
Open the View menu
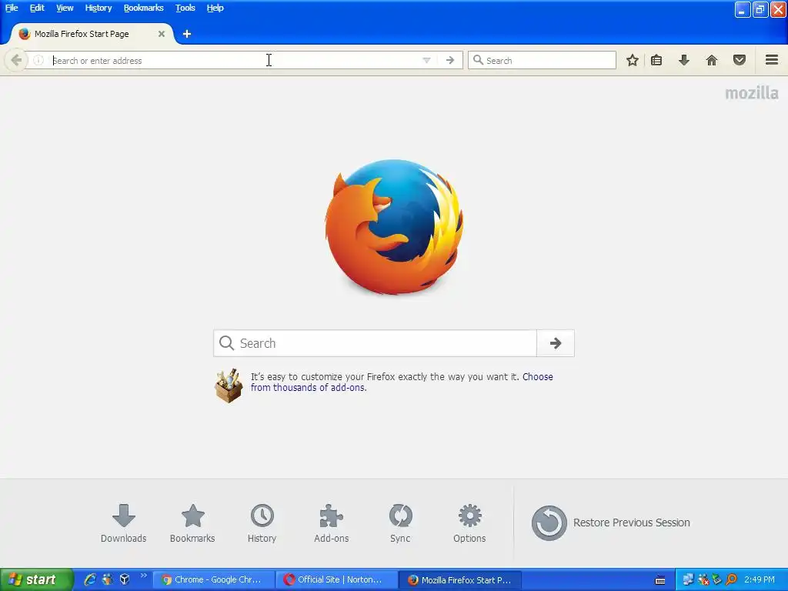click(65, 8)
